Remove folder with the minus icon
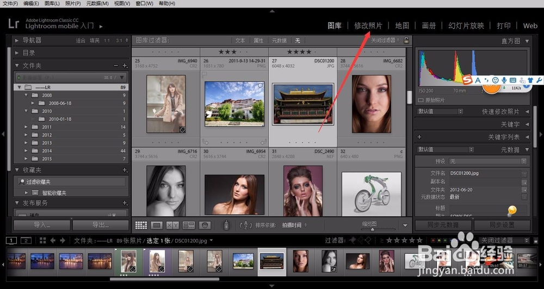Image resolution: width=544 pixels, height=289 pixels. point(116,66)
